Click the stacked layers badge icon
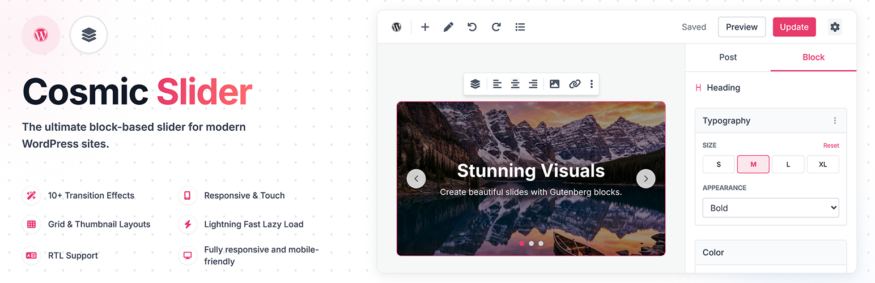 coord(89,35)
